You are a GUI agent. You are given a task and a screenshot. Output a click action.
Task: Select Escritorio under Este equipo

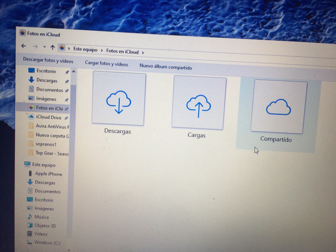(x=44, y=200)
